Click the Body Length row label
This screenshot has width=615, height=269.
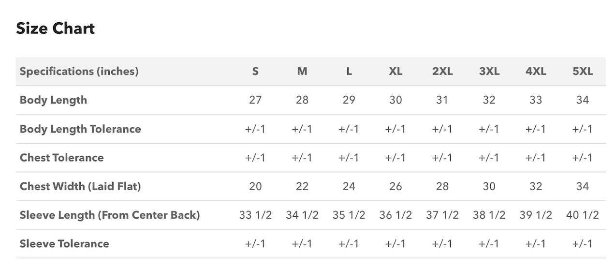(x=53, y=100)
